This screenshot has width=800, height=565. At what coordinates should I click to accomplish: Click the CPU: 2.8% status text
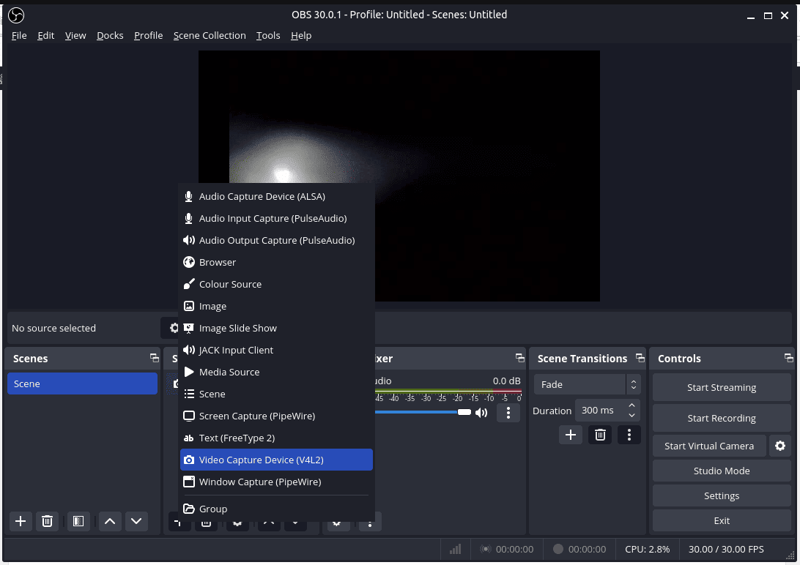coord(647,549)
